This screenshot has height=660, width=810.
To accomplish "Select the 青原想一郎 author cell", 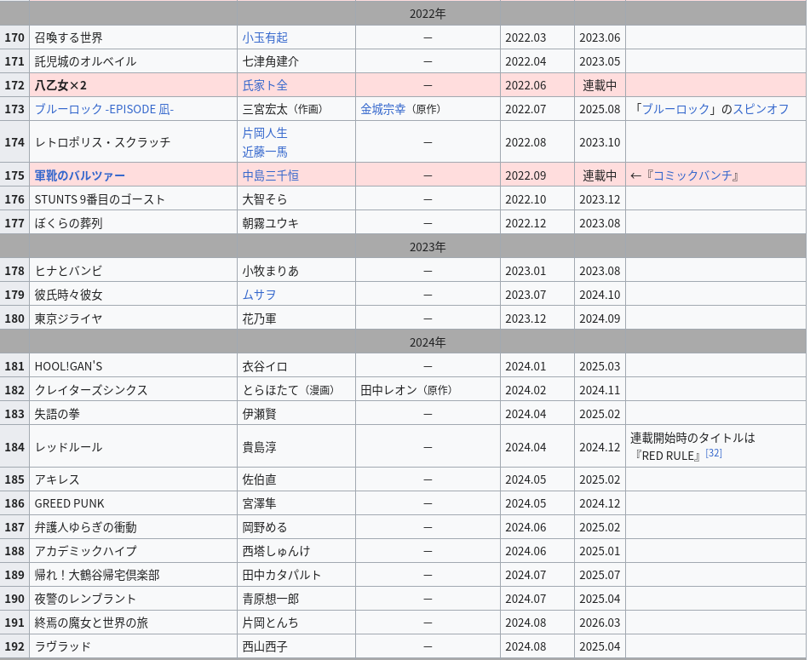I will [296, 599].
